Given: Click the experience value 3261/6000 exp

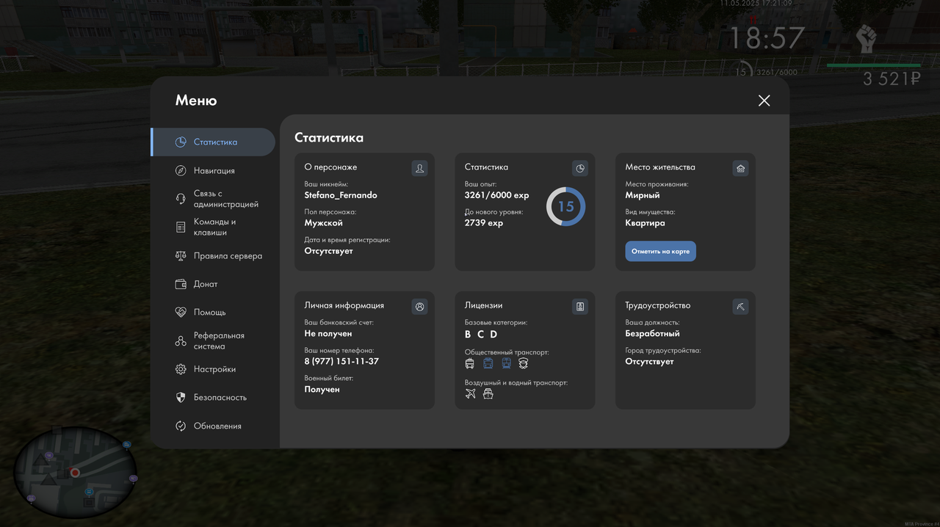Looking at the screenshot, I should (497, 195).
